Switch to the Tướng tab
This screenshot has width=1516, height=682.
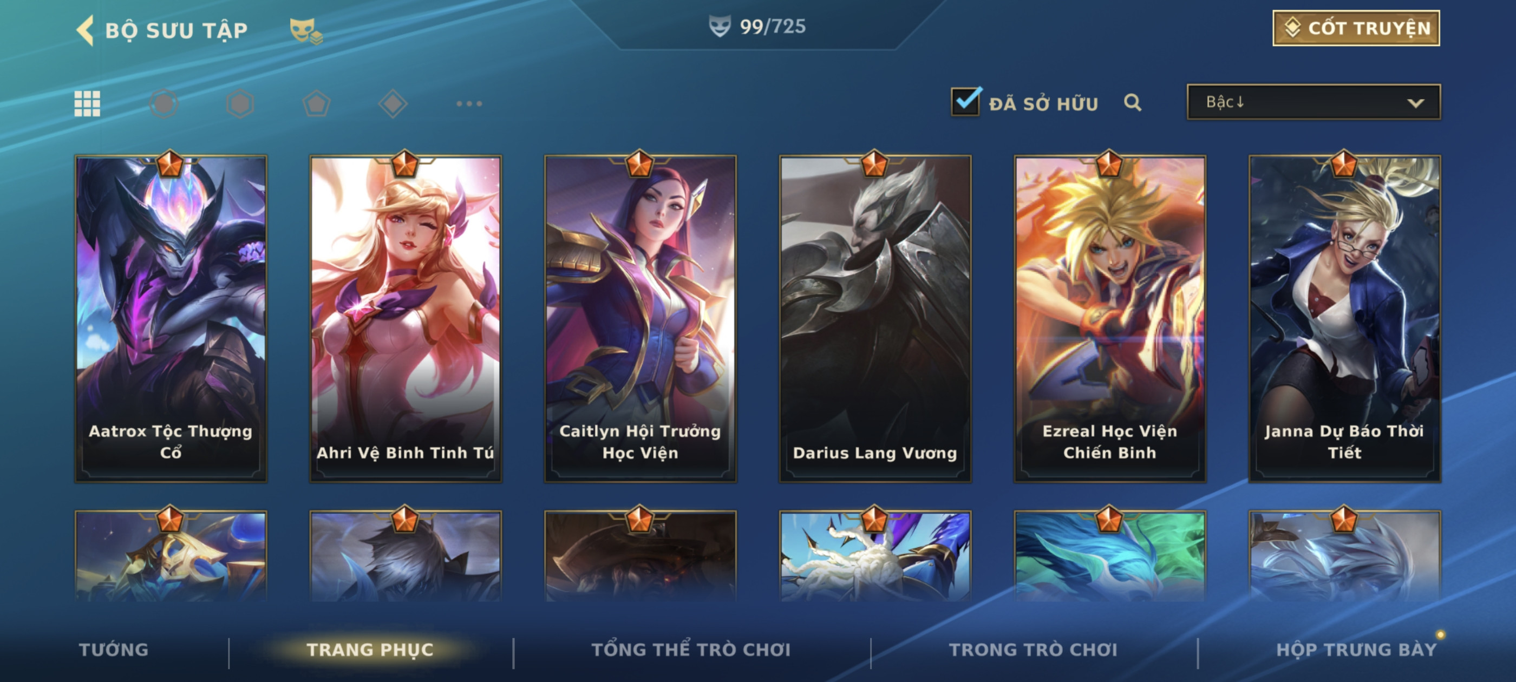(x=114, y=649)
